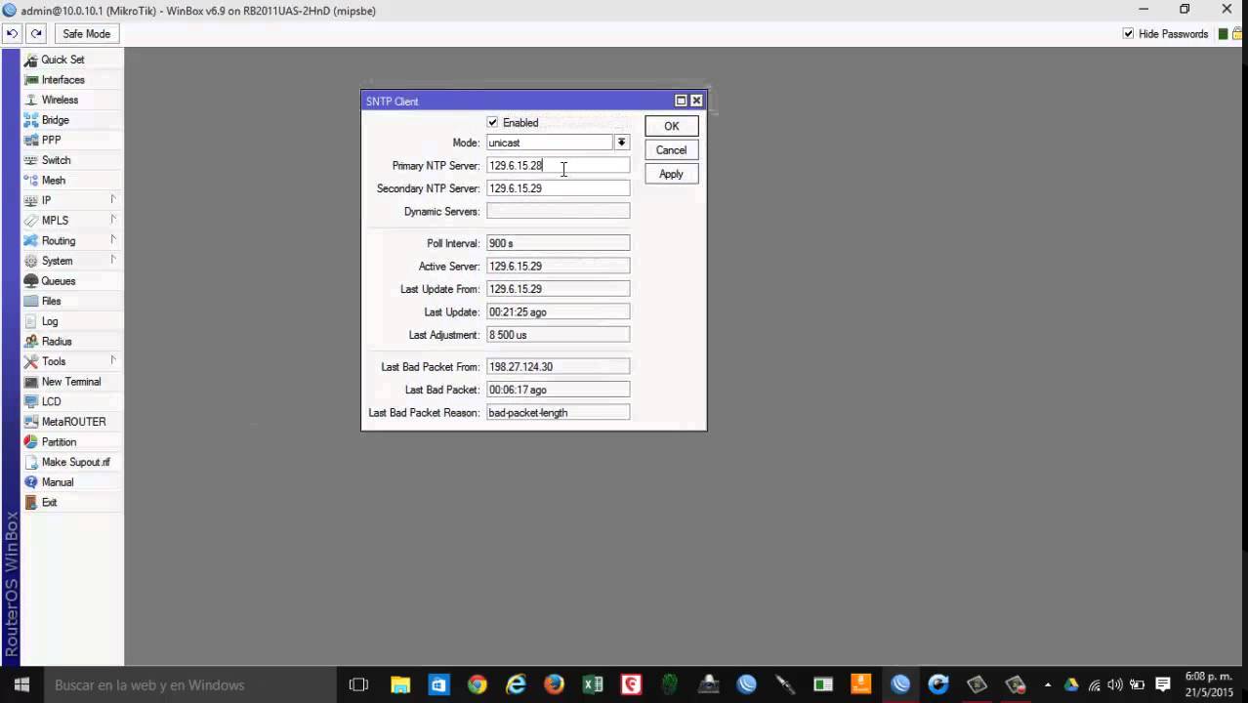Screen dimensions: 1248x703
Task: Open MetaROUTER menu item
Action: pos(72,422)
